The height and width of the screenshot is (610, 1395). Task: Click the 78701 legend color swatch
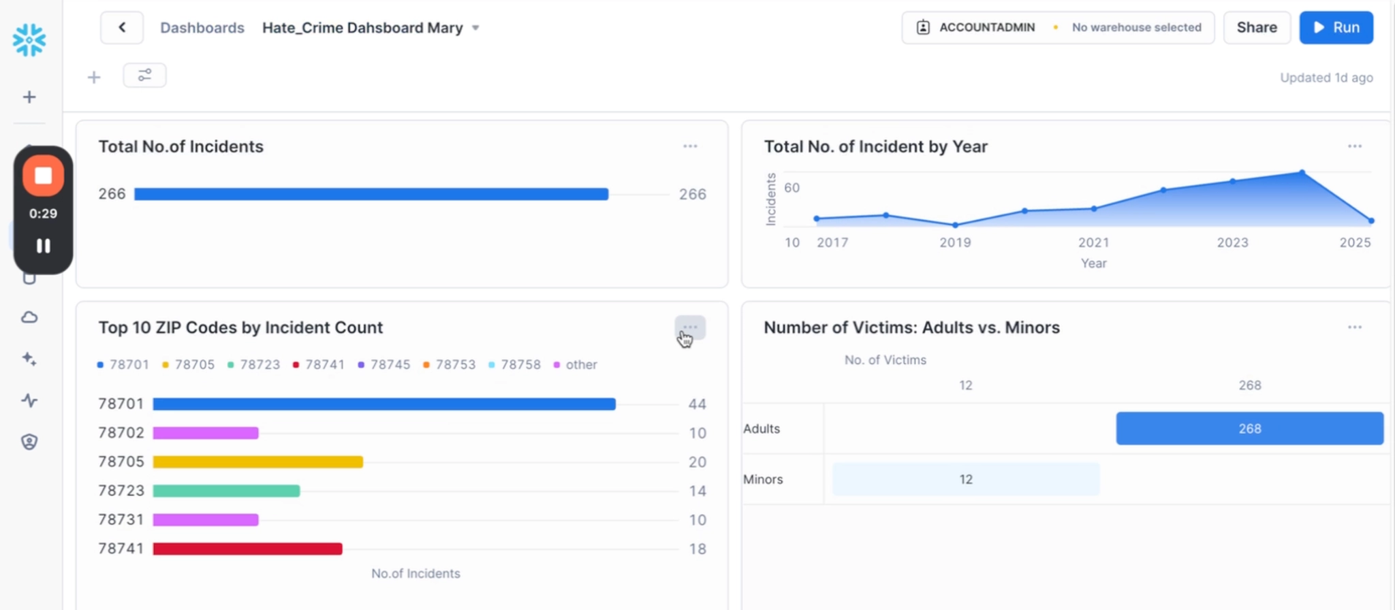click(x=100, y=365)
